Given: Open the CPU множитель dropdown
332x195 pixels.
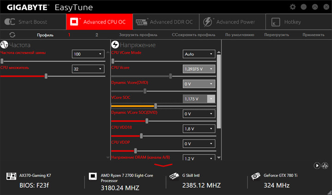Looking at the screenshot, I should click(x=88, y=69).
